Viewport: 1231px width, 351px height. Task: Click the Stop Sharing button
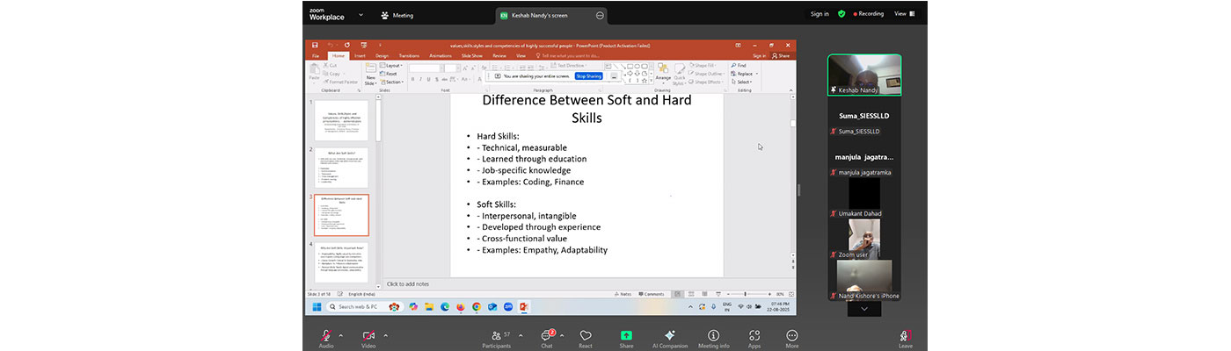(x=588, y=76)
